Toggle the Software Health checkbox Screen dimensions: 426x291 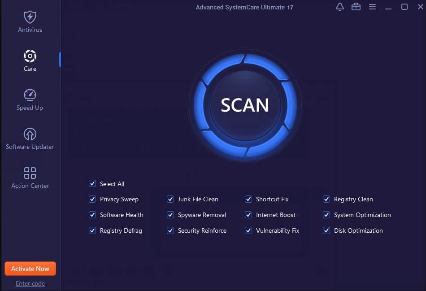coord(92,215)
